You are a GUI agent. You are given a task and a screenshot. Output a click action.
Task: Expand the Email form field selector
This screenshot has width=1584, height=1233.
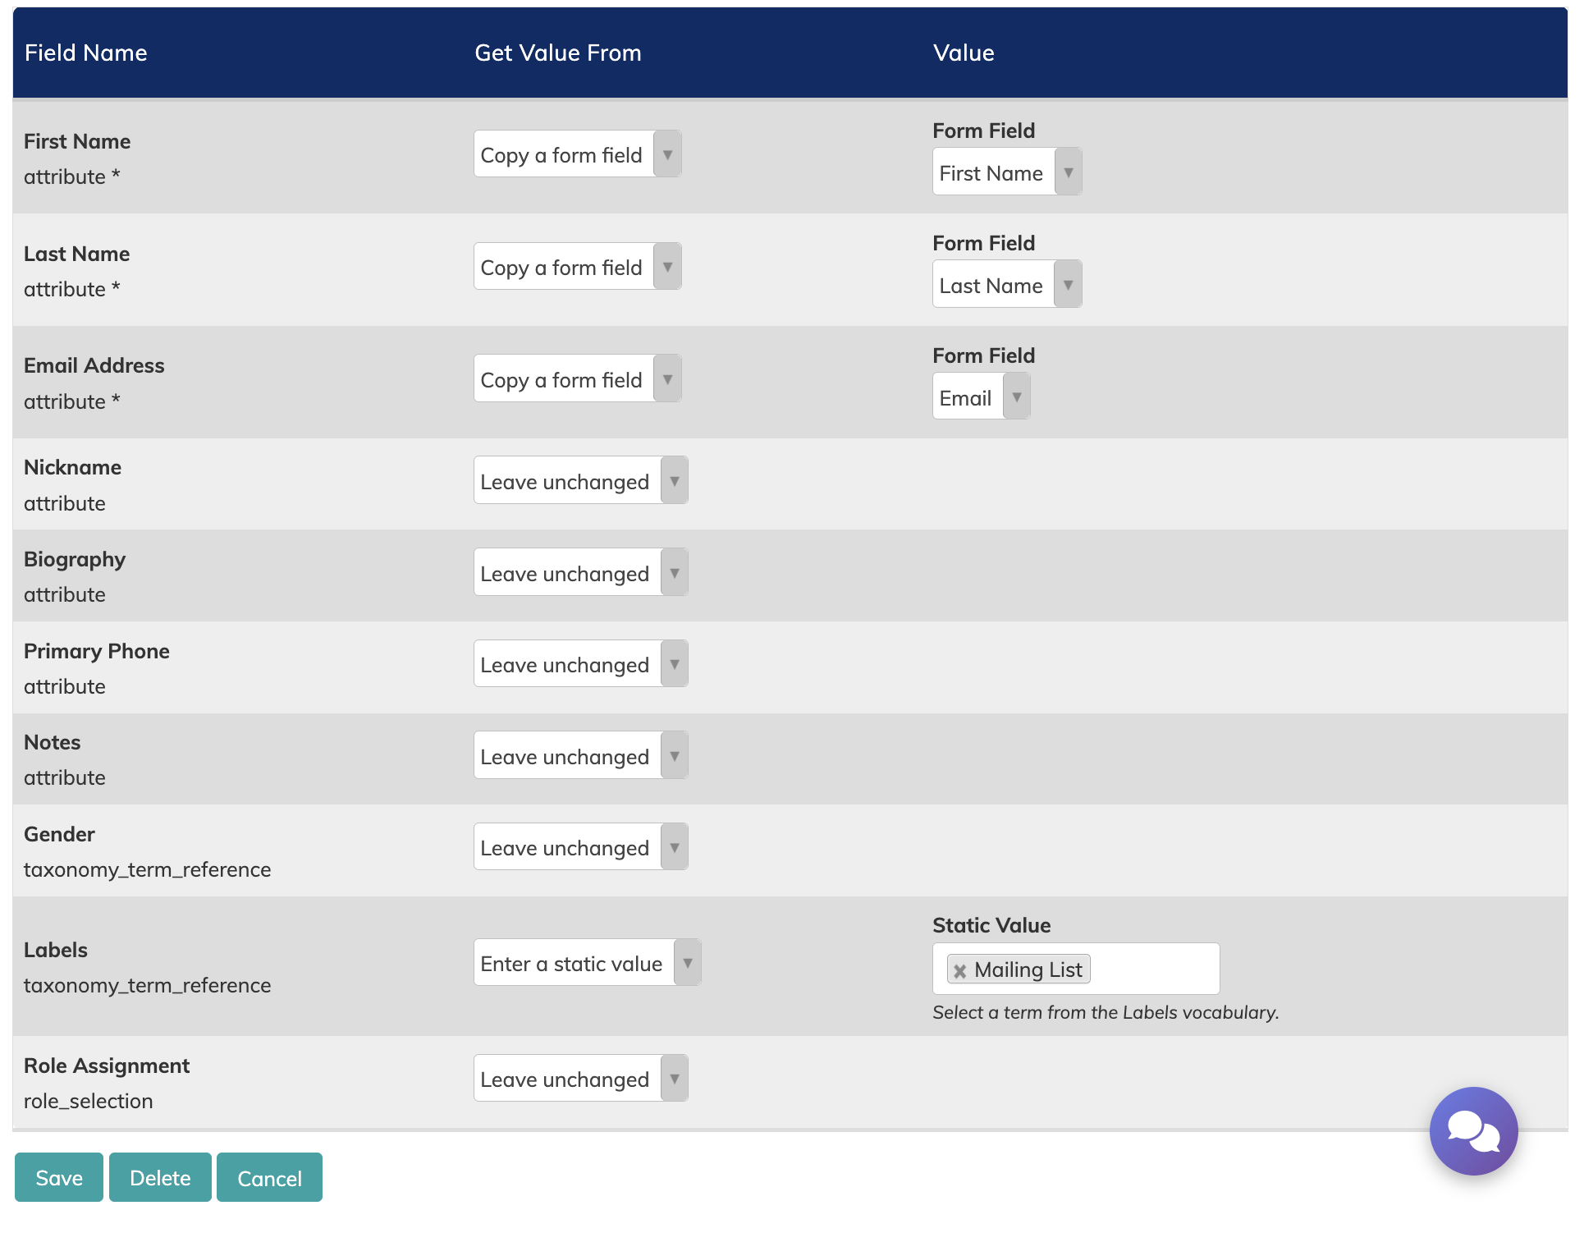981,397
